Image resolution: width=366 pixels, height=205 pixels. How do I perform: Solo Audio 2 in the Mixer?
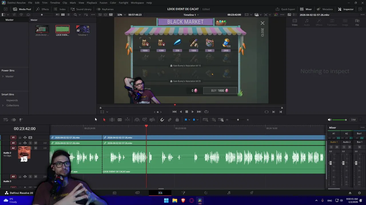(x=344, y=147)
